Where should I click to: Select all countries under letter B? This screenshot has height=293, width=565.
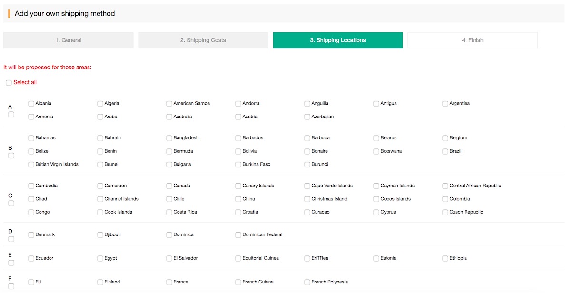(11, 156)
